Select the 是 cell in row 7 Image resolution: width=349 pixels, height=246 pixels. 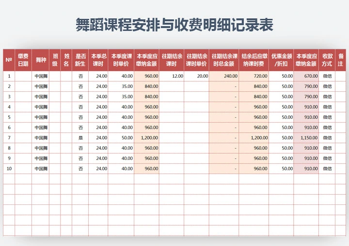(80, 138)
